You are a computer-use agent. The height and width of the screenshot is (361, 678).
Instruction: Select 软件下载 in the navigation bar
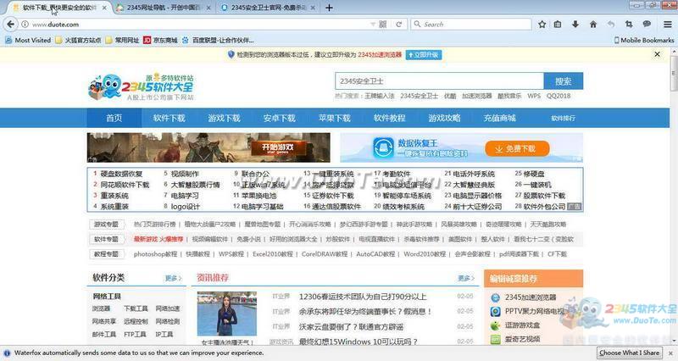point(169,118)
